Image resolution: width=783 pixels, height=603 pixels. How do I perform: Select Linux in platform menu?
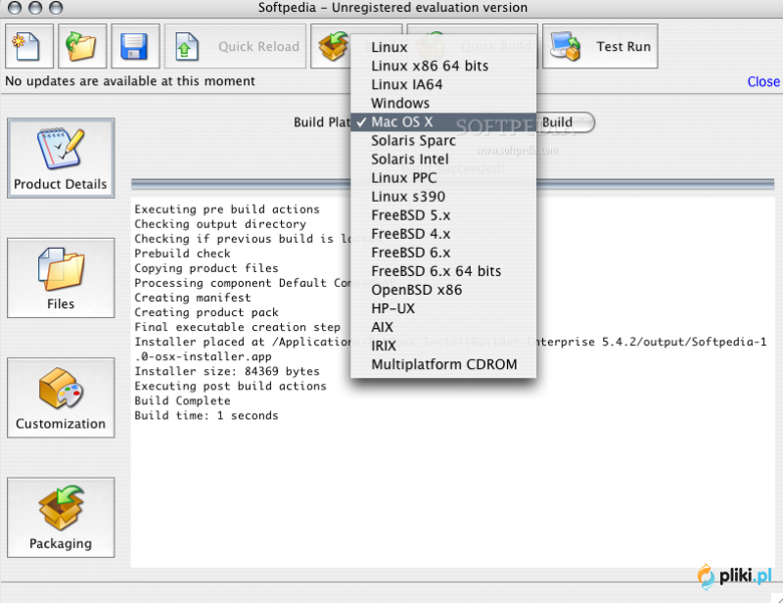pyautogui.click(x=443, y=47)
